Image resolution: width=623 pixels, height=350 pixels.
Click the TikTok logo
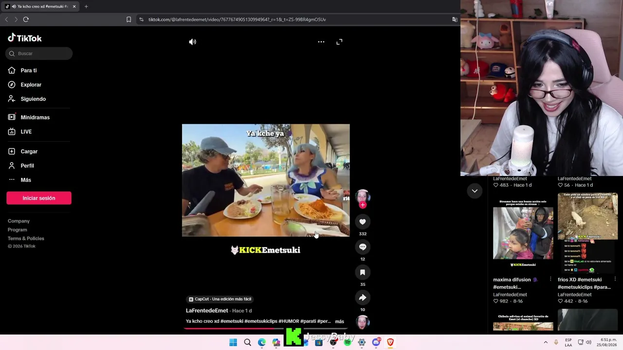pos(25,38)
